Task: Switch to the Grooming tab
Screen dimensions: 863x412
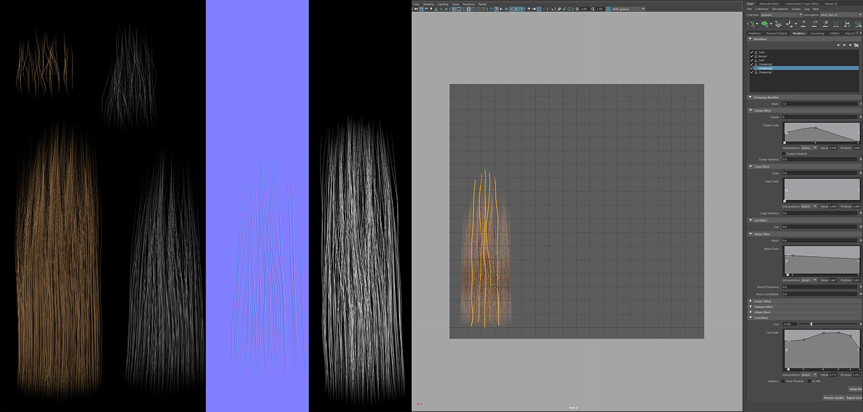Action: pyautogui.click(x=817, y=33)
